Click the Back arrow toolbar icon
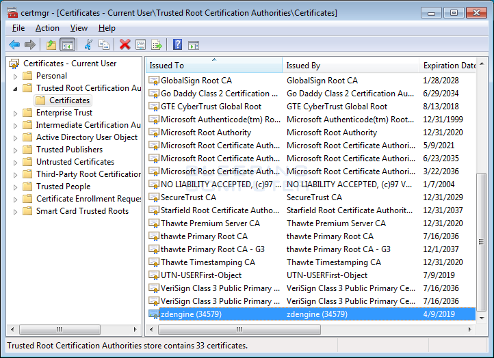This screenshot has width=494, height=358. point(14,45)
